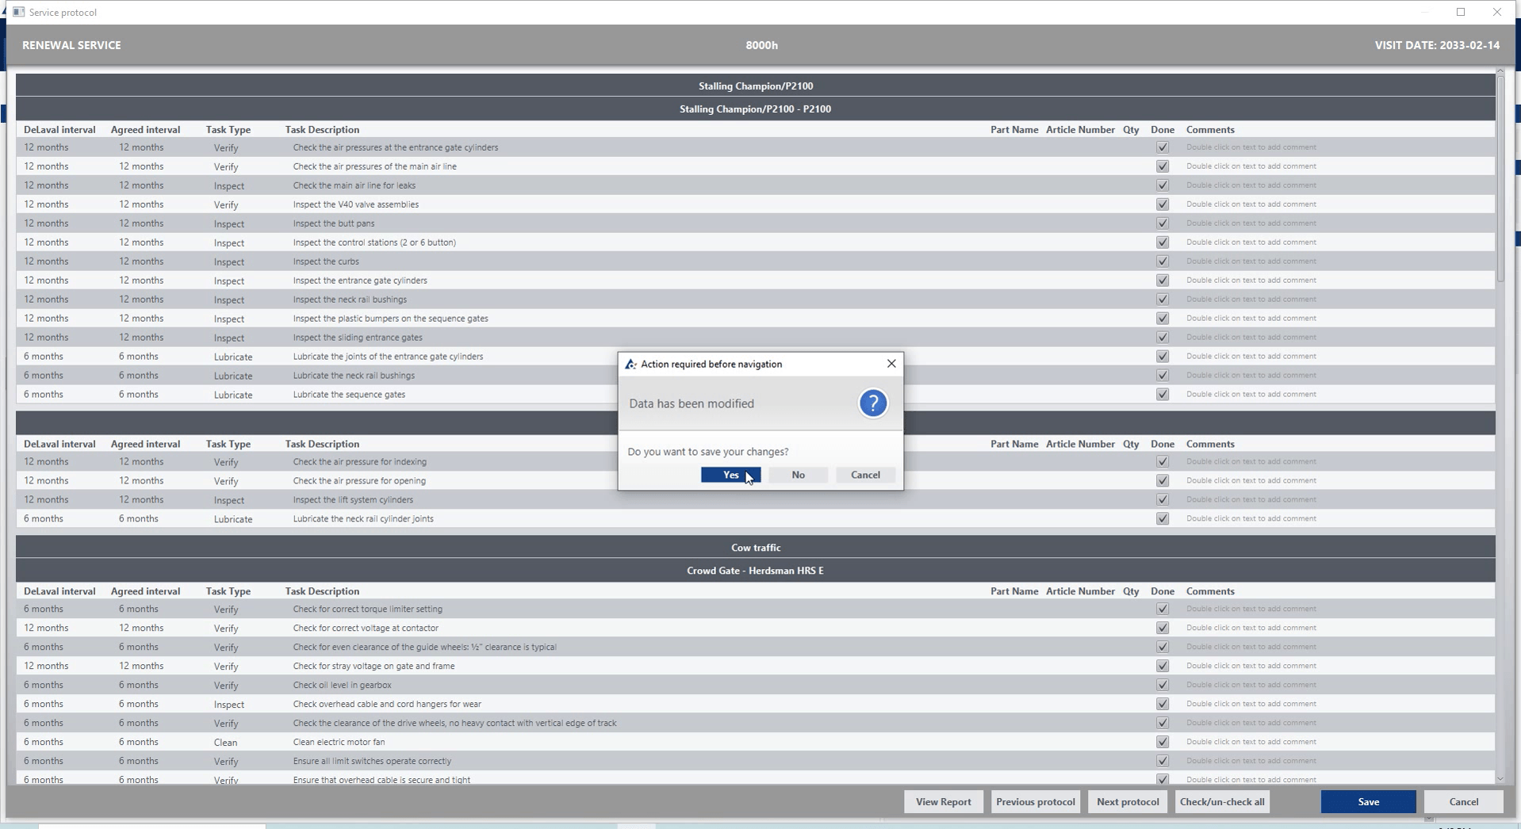Screen dimensions: 1521x829
Task: Cancel the service protocol window
Action: [1463, 801]
